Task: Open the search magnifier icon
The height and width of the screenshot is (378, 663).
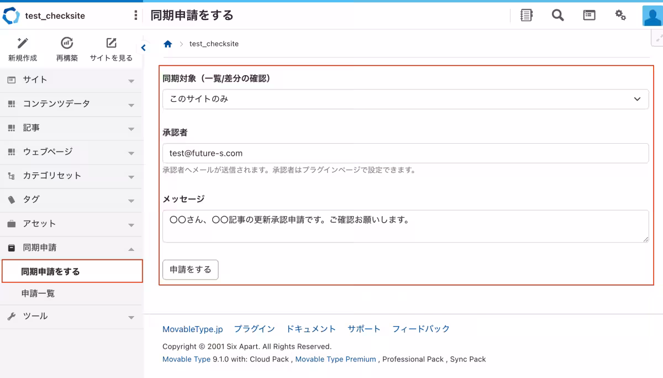Action: coord(557,15)
